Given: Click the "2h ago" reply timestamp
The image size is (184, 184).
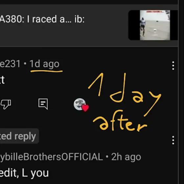Looking at the screenshot, I should [126, 157].
